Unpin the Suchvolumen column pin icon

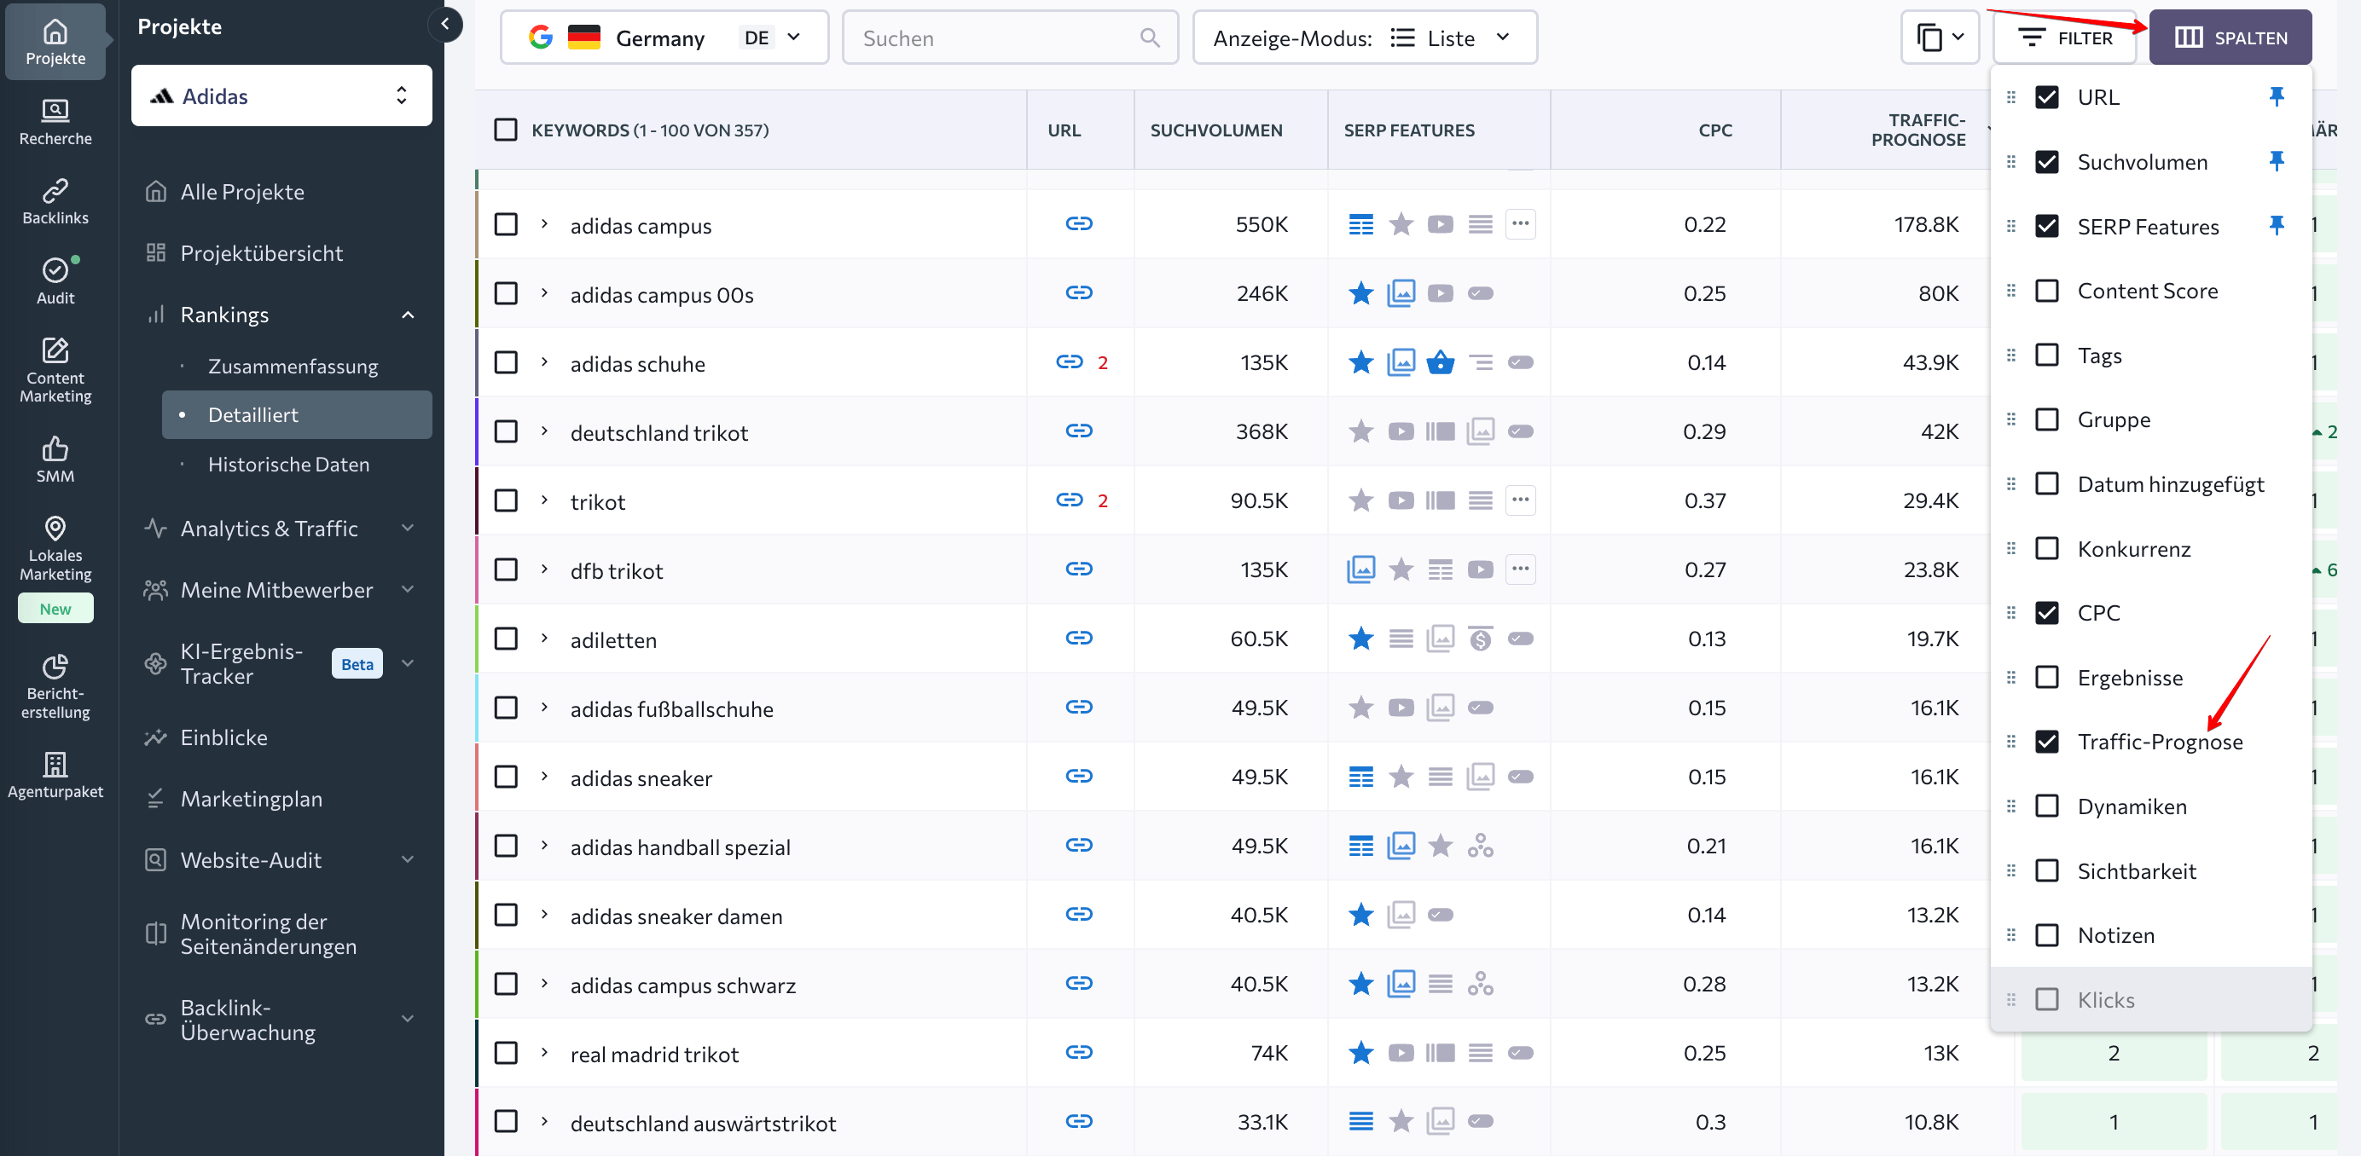(x=2277, y=161)
